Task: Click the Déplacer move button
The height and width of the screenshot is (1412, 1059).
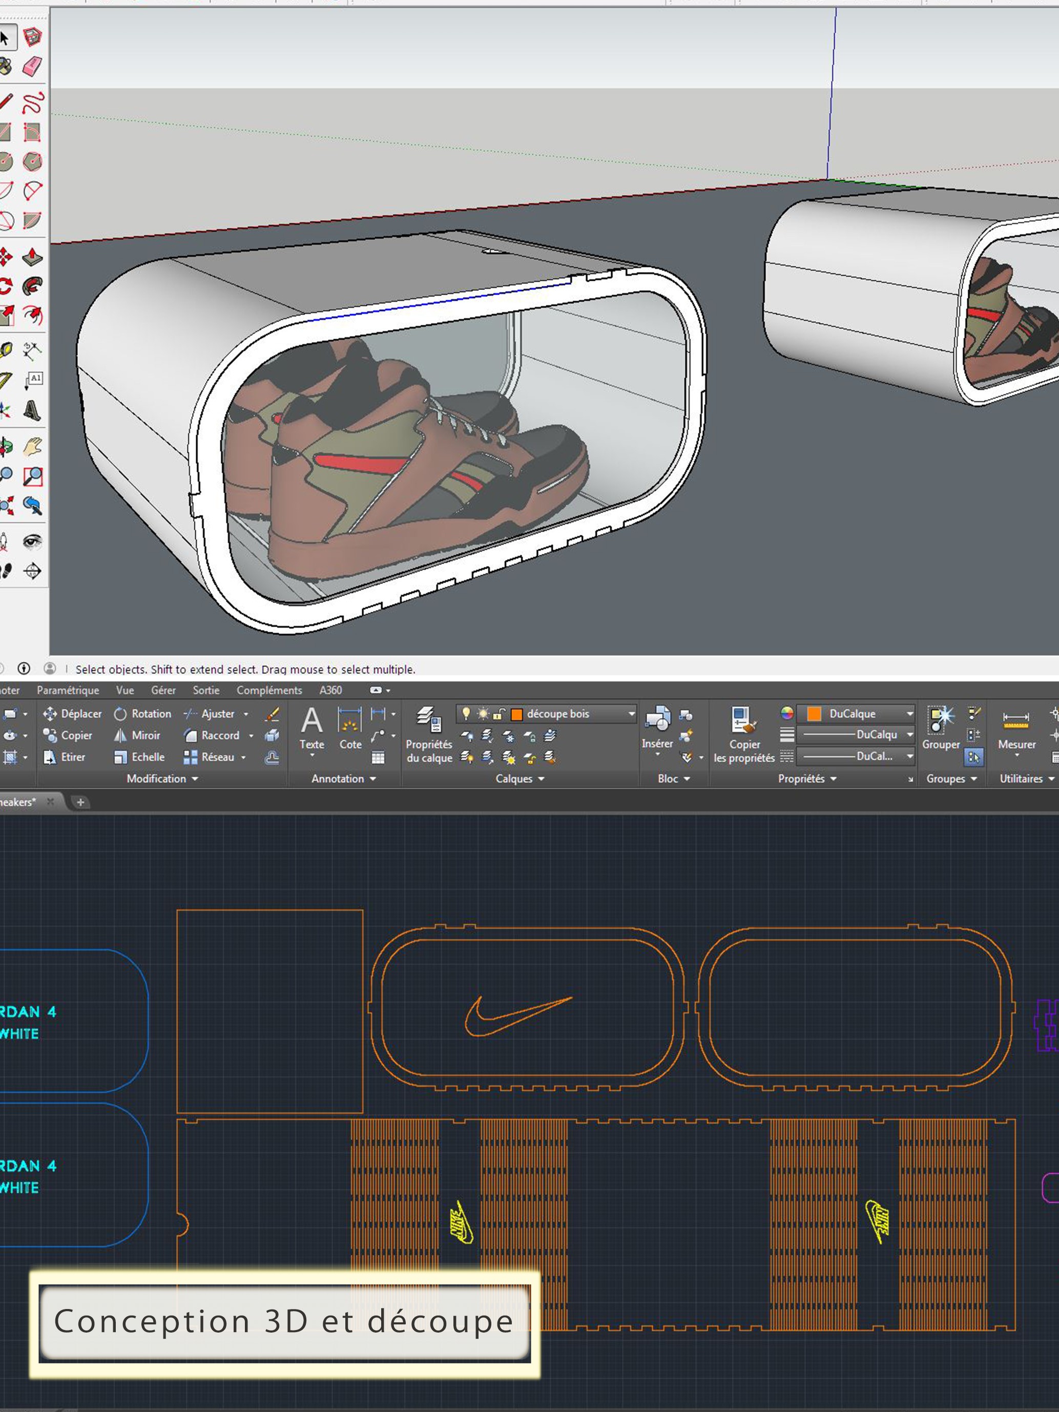Action: (72, 714)
